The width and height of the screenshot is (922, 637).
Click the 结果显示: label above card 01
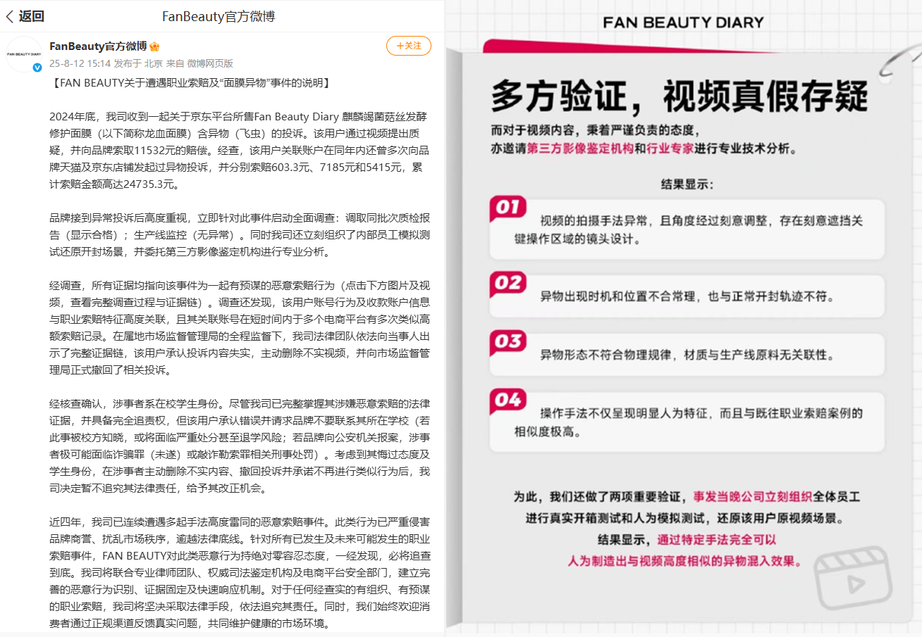tap(687, 184)
